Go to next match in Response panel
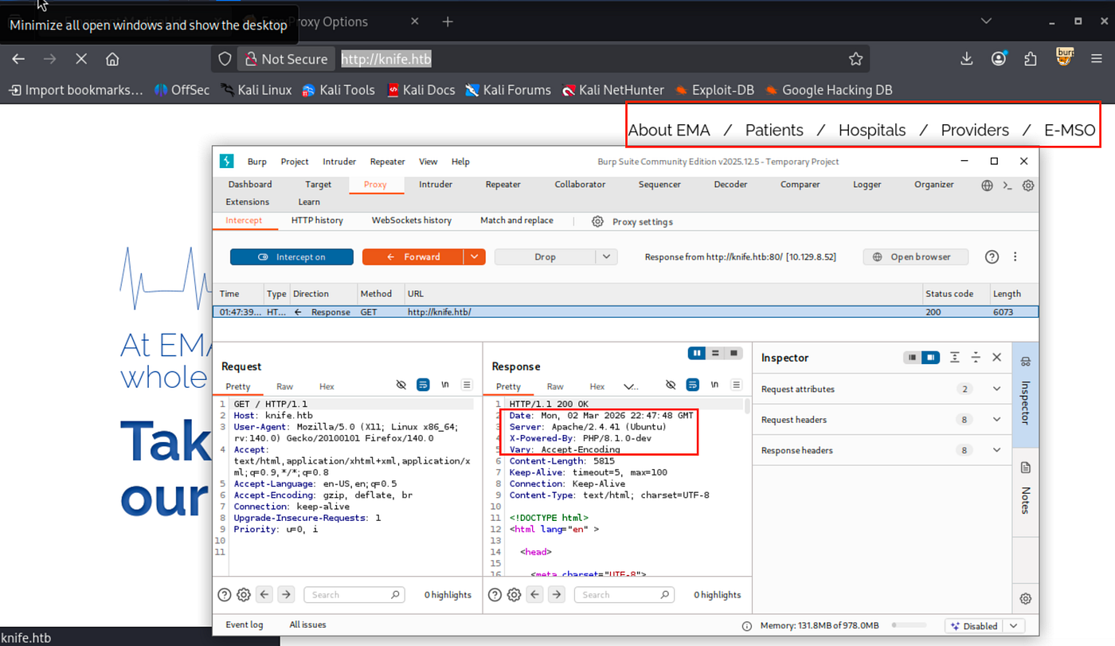Image resolution: width=1115 pixels, height=646 pixels. coord(556,594)
